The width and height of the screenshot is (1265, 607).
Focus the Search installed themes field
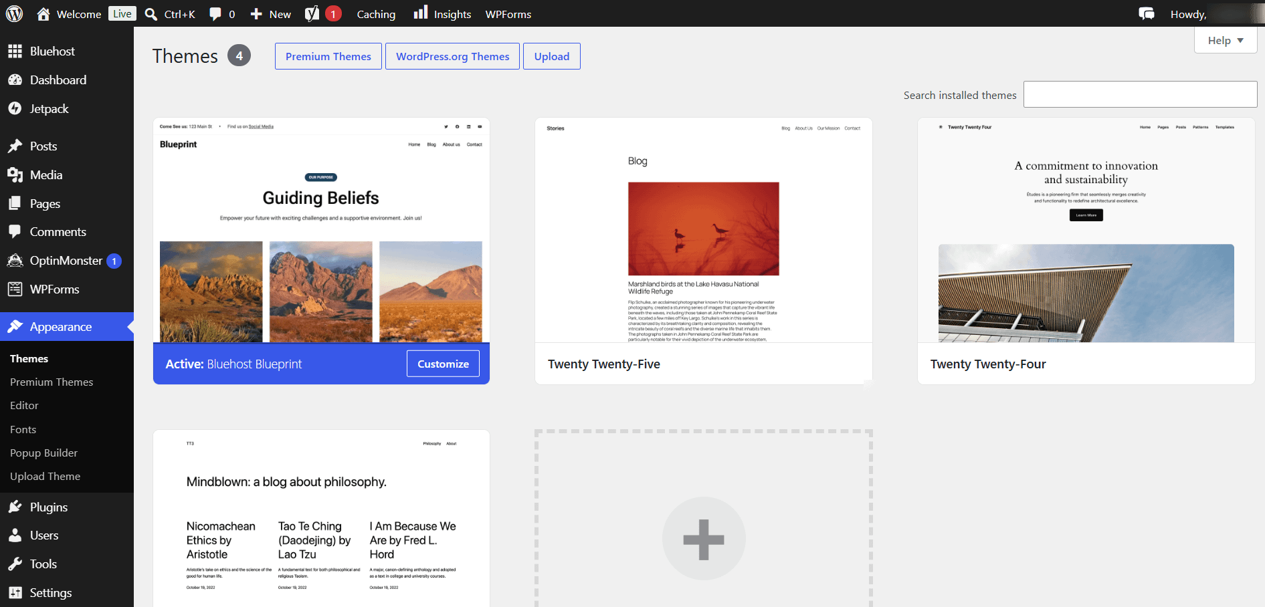point(1140,94)
